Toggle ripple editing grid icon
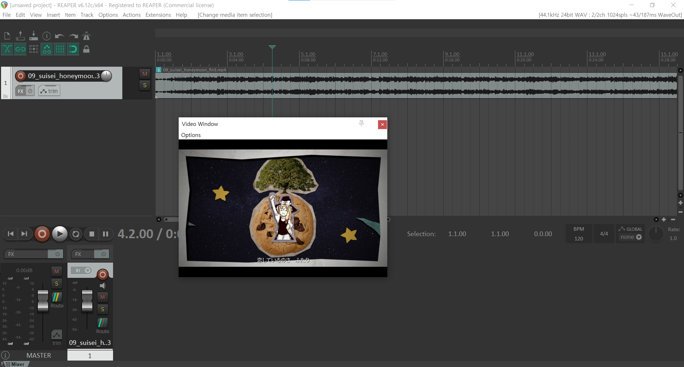Image resolution: width=684 pixels, height=367 pixels. point(34,49)
